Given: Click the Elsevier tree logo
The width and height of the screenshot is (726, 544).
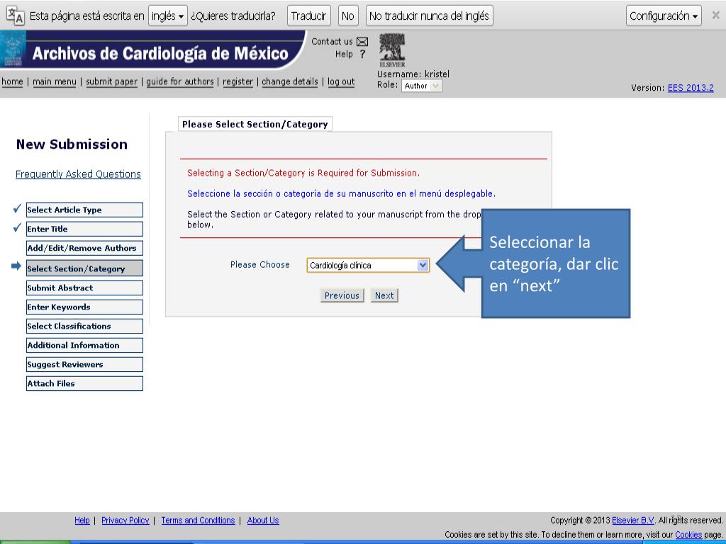Looking at the screenshot, I should 392,49.
